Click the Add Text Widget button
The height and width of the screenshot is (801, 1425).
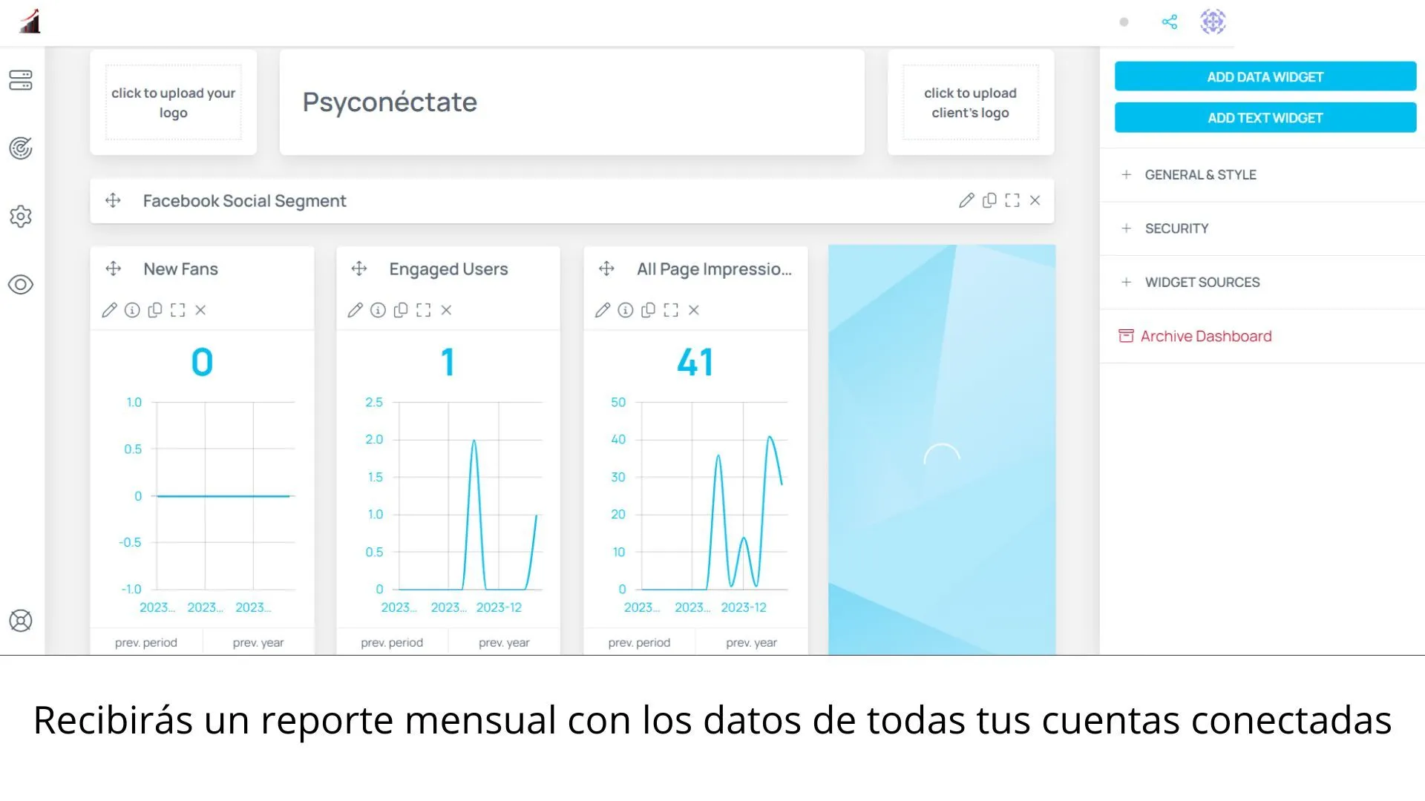1265,119
